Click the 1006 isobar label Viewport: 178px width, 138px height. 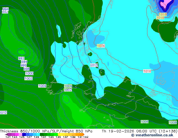tap(145, 122)
